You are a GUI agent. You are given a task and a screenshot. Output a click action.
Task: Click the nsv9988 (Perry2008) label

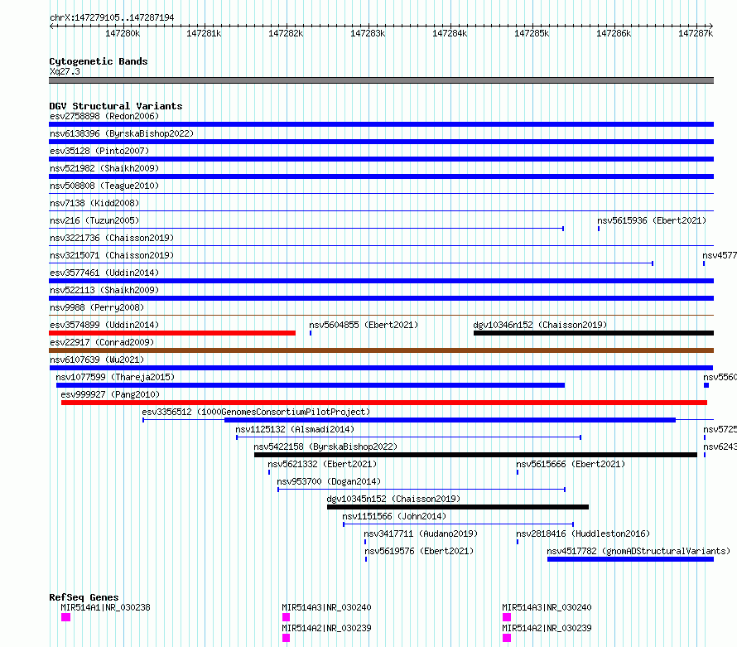pyautogui.click(x=97, y=307)
